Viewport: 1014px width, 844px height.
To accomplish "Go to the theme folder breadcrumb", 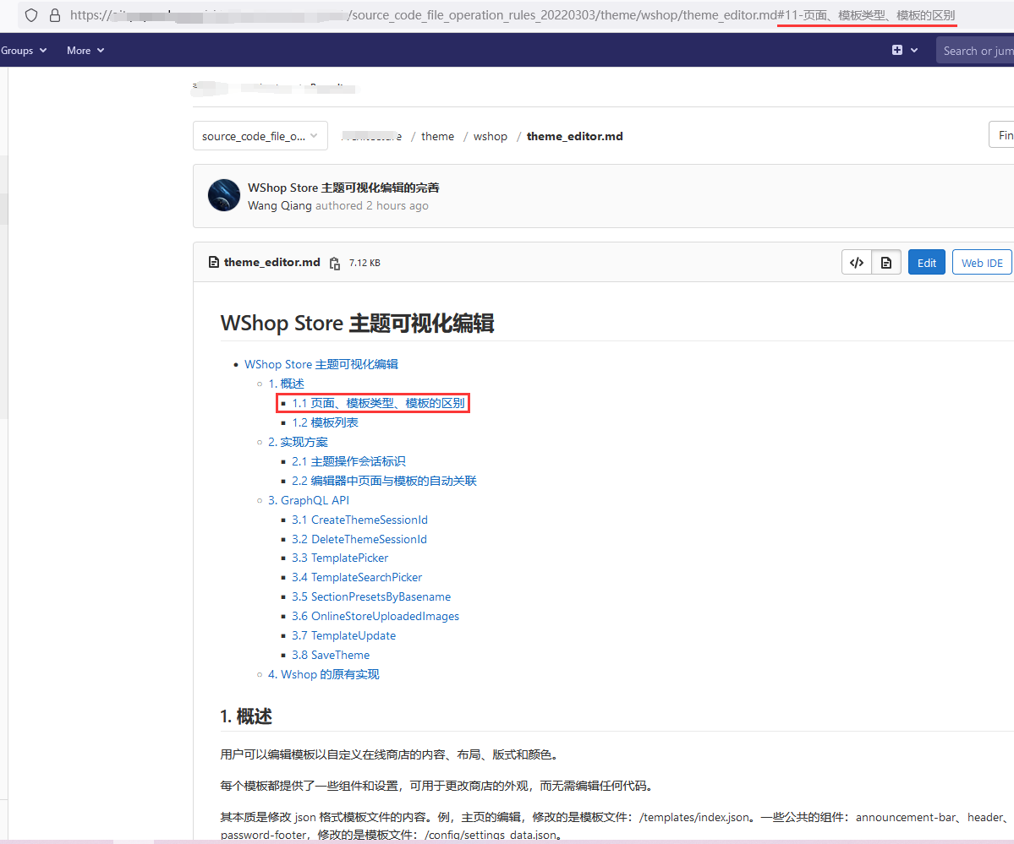I will pyautogui.click(x=437, y=136).
